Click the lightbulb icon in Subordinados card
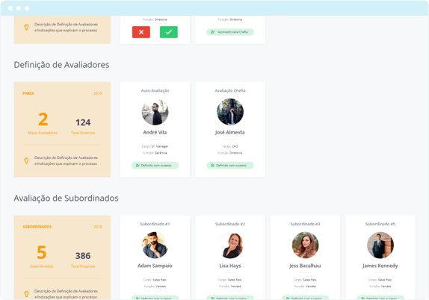The image size is (429, 300). (x=27, y=294)
